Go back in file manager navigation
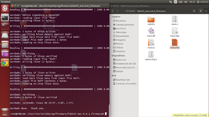The height and width of the screenshot is (117, 209). (x=112, y=11)
